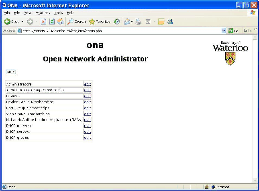This screenshot has width=259, height=191.
Task: Click inside the address bar URL field
Action: (120, 30)
